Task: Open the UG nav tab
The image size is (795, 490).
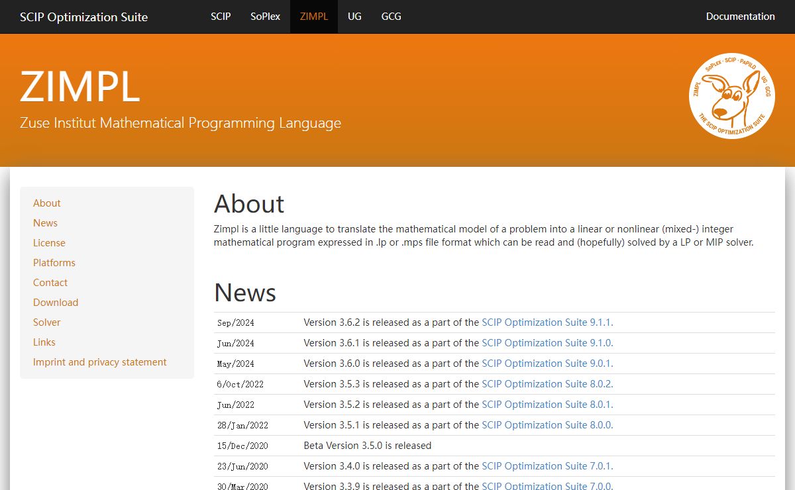Action: 354,17
